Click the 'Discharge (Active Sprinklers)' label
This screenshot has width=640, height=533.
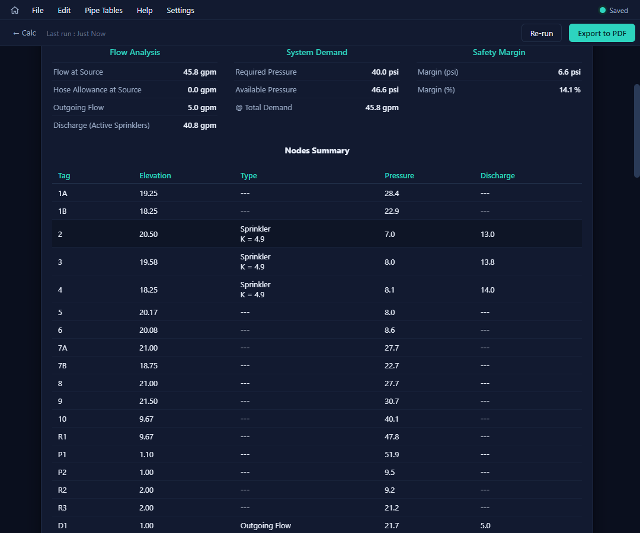coord(101,125)
